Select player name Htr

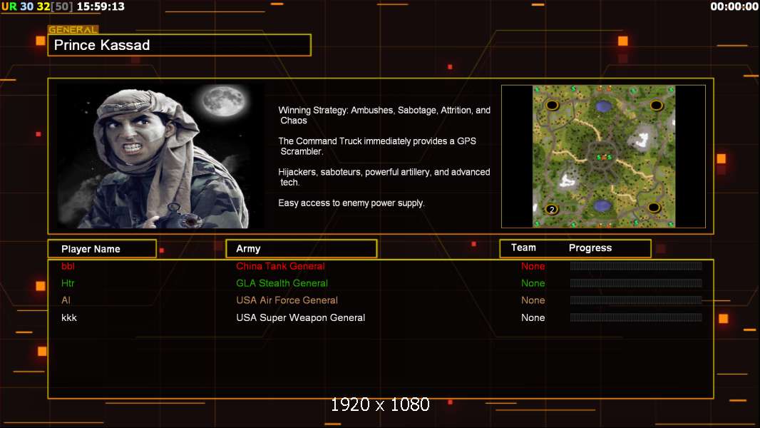point(68,283)
